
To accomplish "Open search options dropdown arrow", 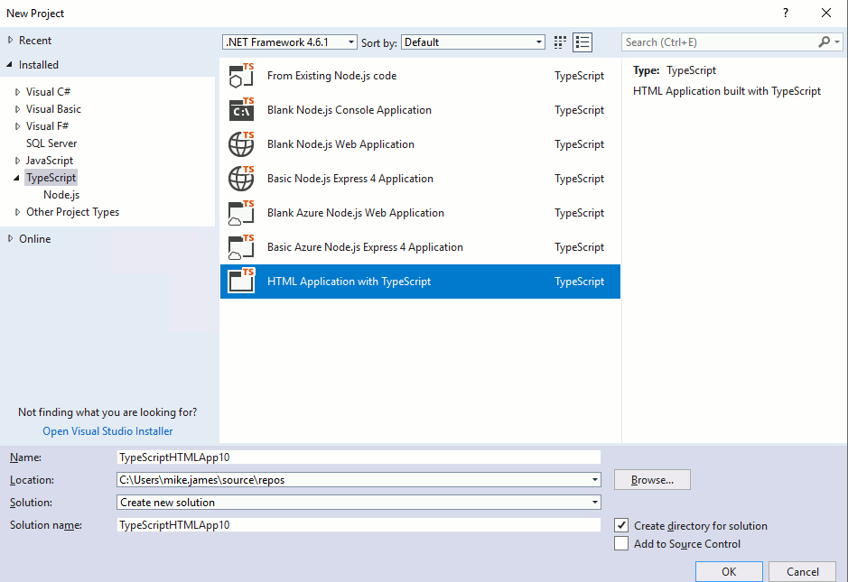I will [836, 42].
